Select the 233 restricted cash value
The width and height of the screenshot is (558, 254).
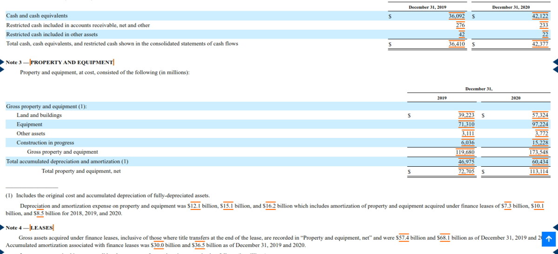coord(544,25)
